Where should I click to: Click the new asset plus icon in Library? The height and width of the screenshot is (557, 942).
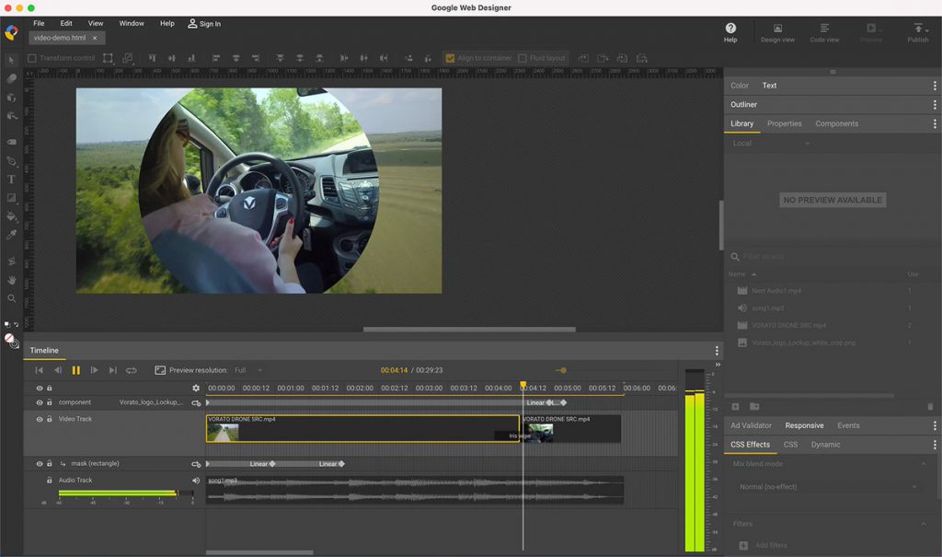735,407
